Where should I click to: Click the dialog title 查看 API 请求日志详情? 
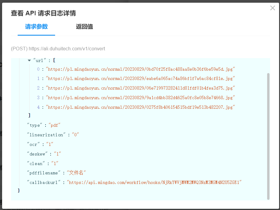(43, 13)
